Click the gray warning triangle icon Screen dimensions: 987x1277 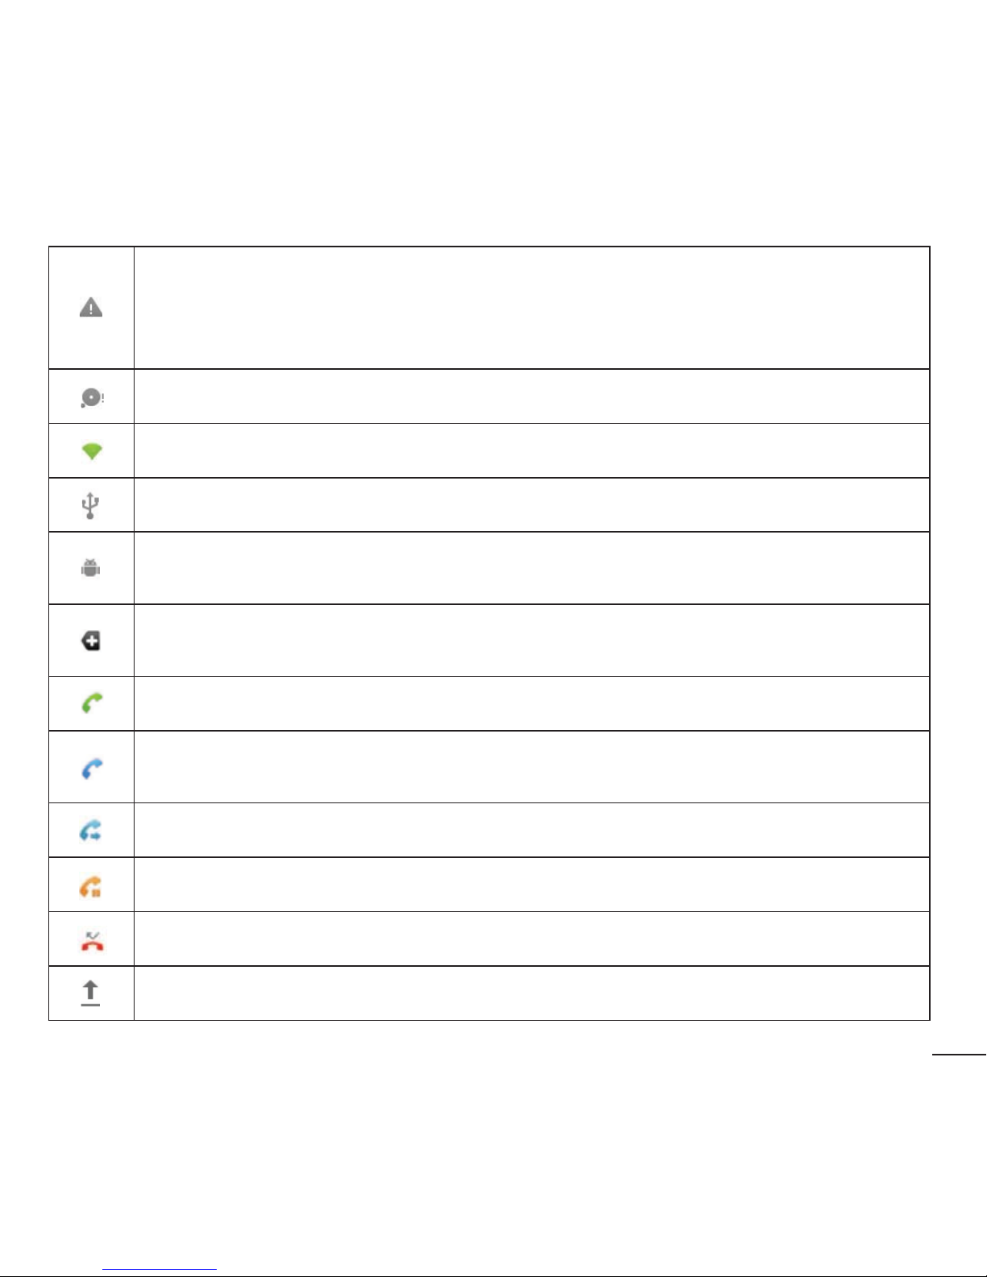tap(91, 308)
